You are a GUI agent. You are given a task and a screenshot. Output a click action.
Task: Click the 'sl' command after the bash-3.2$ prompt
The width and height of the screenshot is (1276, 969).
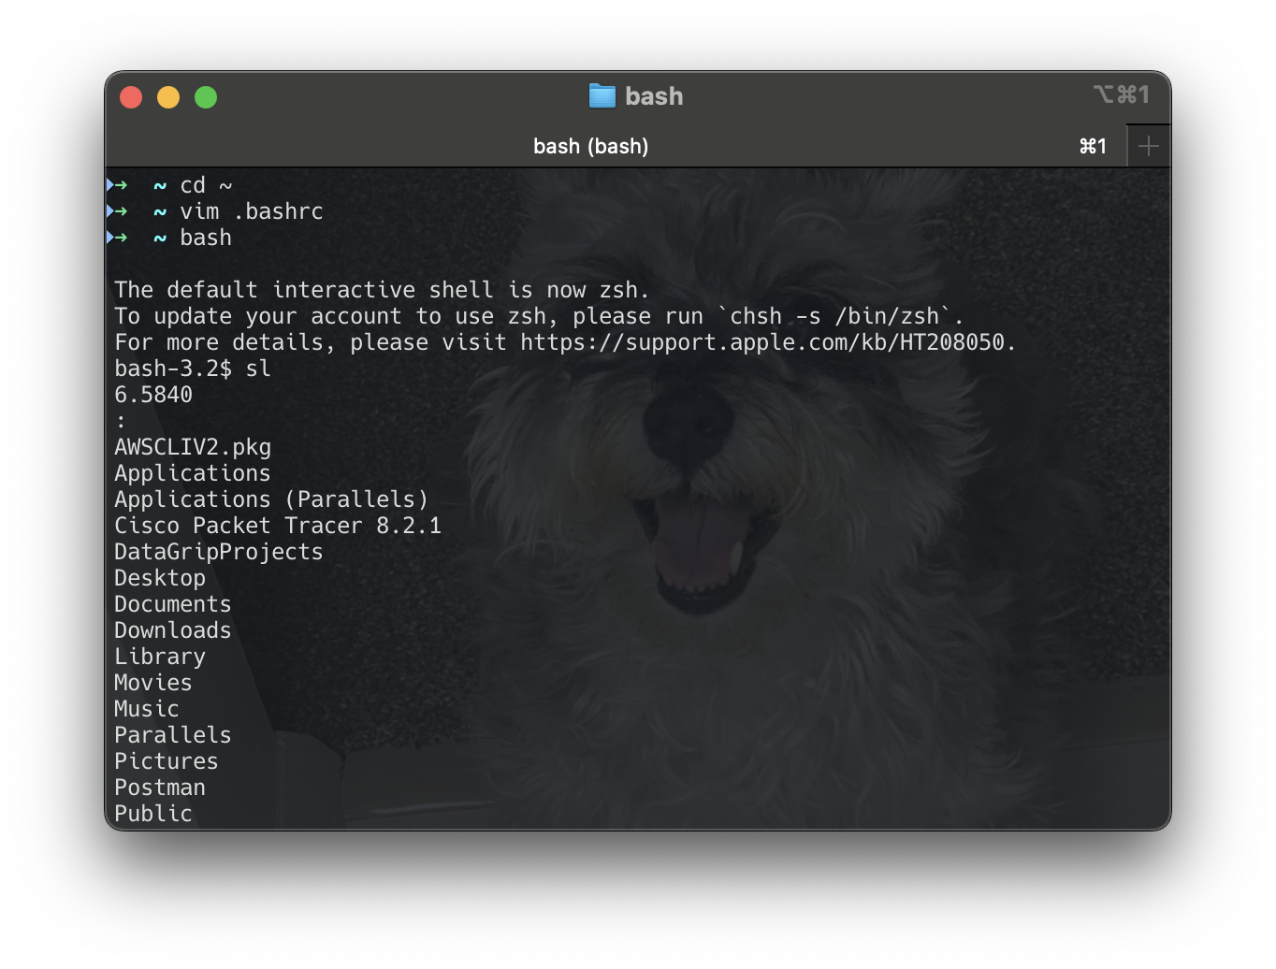tap(258, 369)
